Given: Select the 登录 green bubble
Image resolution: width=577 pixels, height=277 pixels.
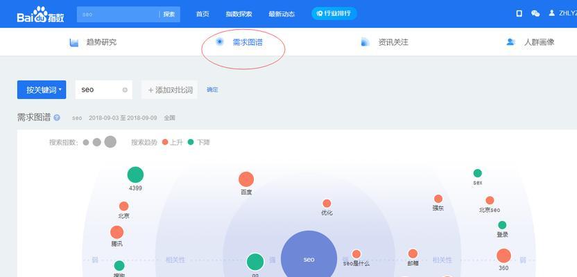Looking at the screenshot, I should pos(502,225).
